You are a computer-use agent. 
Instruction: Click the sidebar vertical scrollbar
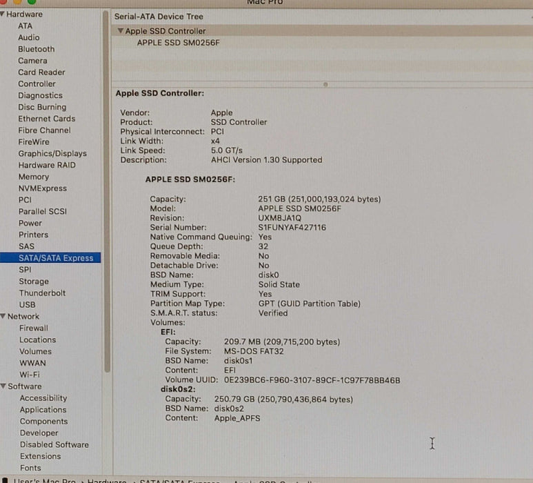(x=106, y=193)
